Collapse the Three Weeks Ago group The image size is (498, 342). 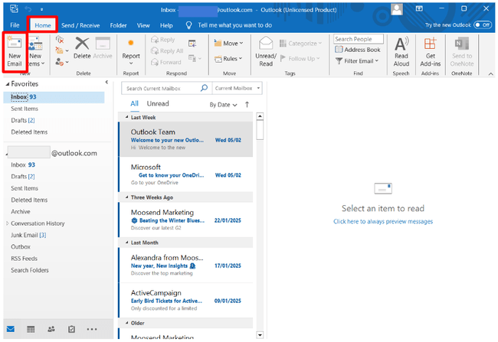point(126,197)
